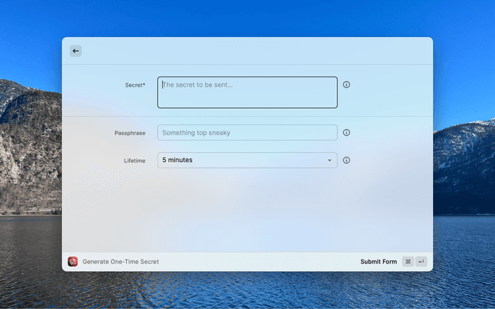Image resolution: width=495 pixels, height=309 pixels.
Task: Show info for the Lifetime field
Action: point(346,161)
